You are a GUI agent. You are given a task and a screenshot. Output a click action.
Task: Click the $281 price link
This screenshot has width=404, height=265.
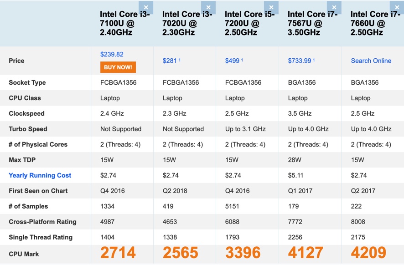(x=170, y=61)
